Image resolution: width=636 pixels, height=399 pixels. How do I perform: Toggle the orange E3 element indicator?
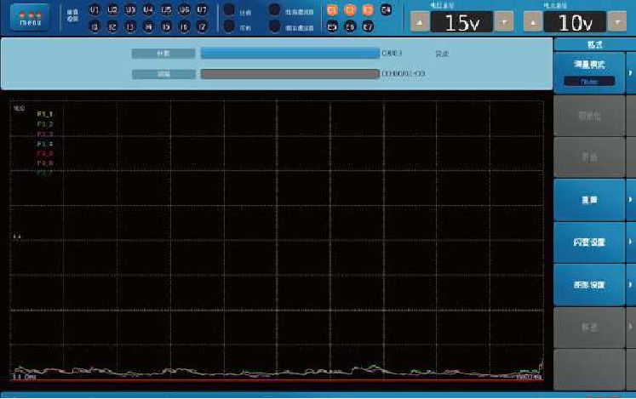(x=368, y=9)
